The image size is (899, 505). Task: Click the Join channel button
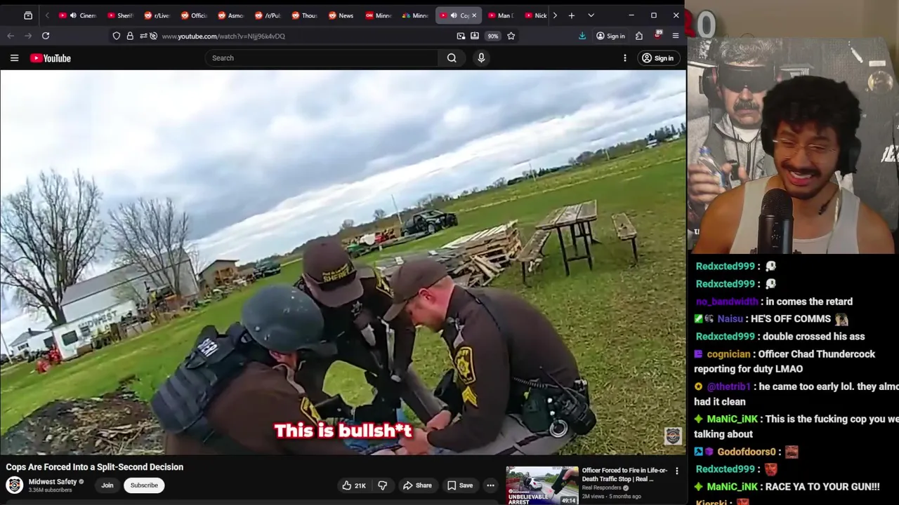(x=107, y=485)
